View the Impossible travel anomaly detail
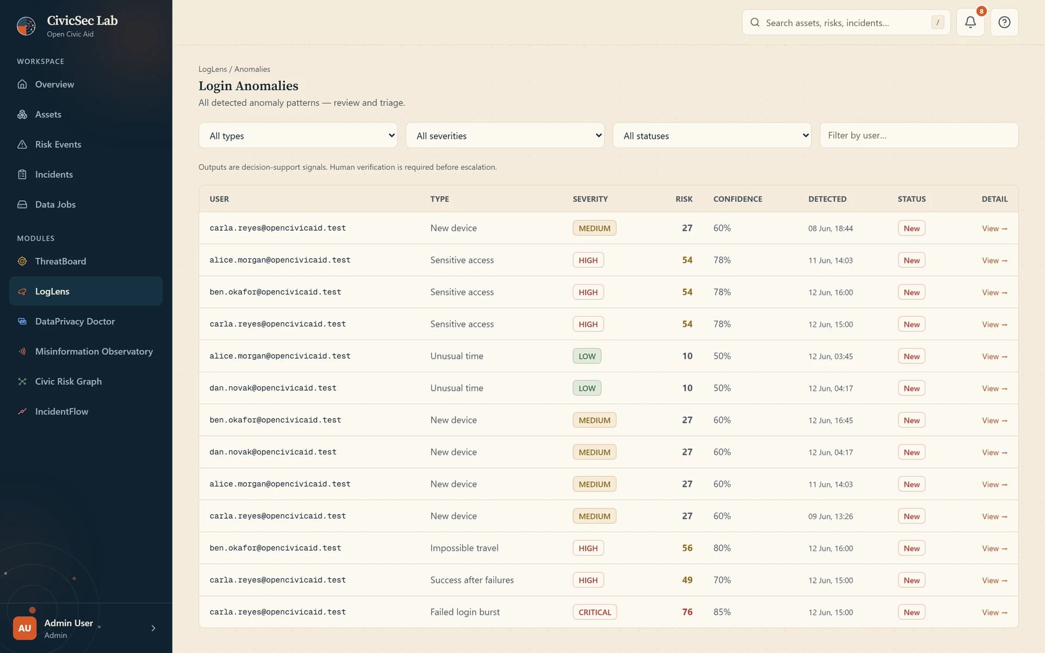The height and width of the screenshot is (653, 1045). click(x=994, y=548)
